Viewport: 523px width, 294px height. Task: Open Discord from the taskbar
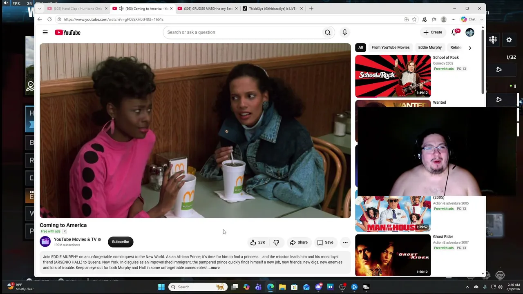coord(318,287)
